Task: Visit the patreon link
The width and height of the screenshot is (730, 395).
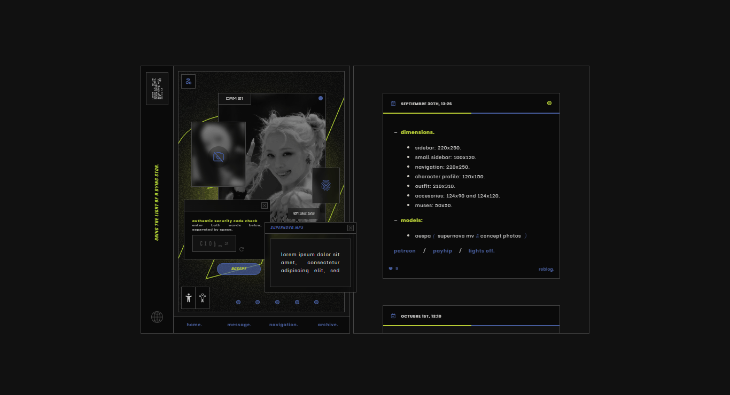Action: tap(405, 251)
